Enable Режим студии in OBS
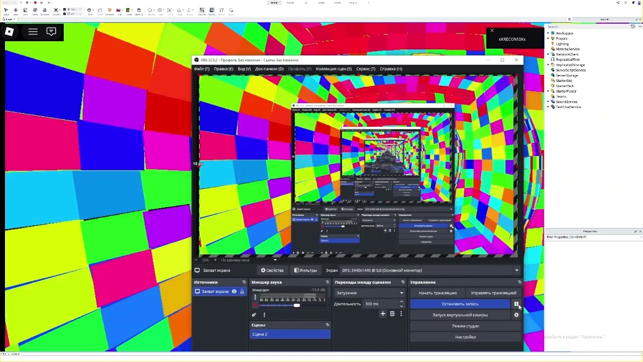643x362 pixels. (466, 326)
